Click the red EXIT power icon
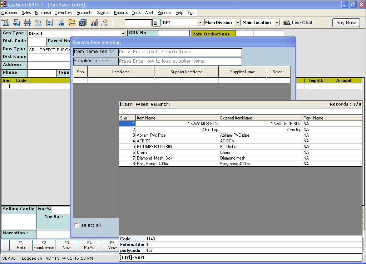 coord(105,23)
